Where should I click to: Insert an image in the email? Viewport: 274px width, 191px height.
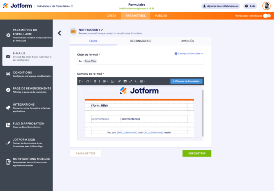(x=125, y=81)
